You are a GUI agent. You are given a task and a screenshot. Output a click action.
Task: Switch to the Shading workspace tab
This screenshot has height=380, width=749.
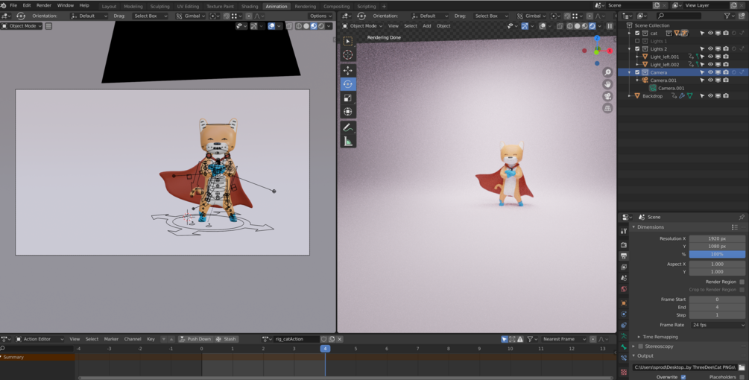(250, 6)
